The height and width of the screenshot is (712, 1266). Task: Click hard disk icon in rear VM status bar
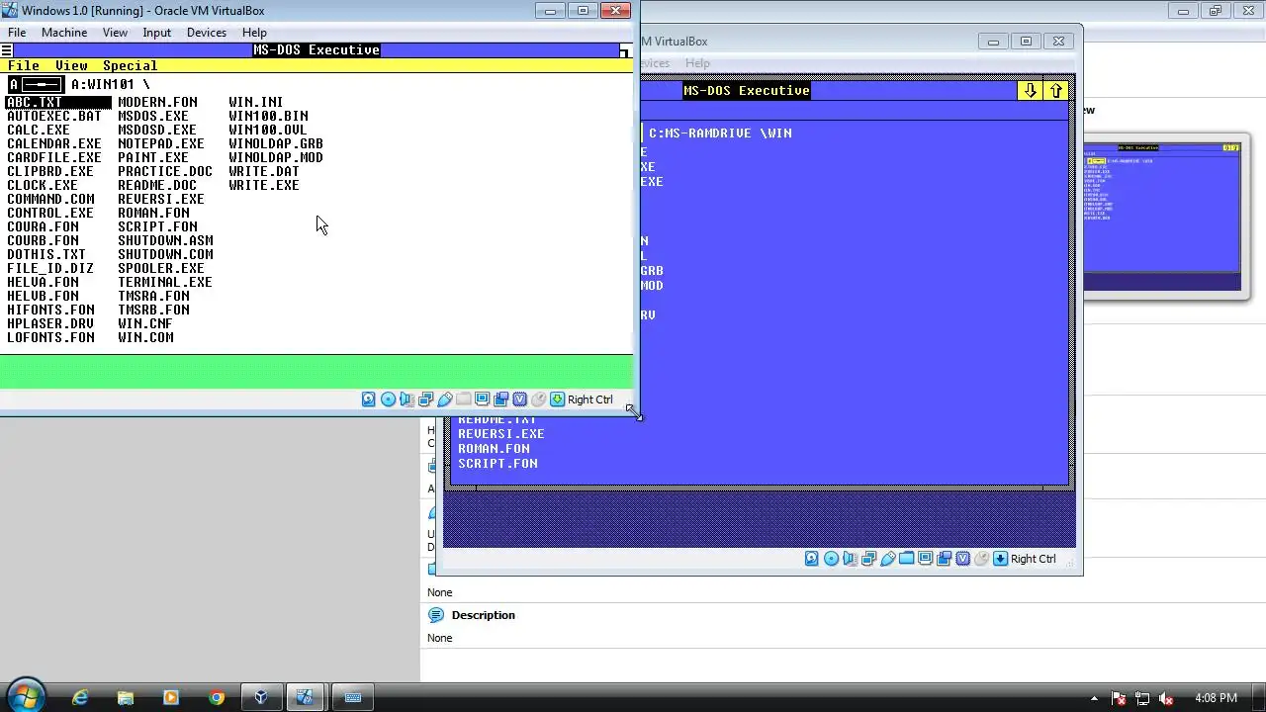coord(812,559)
